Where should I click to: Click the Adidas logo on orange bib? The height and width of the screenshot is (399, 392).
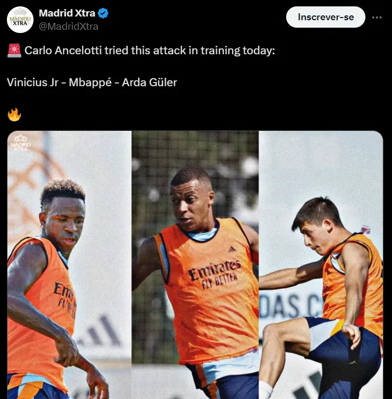(232, 250)
